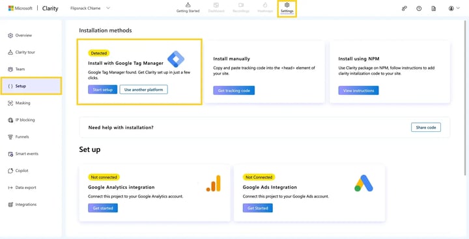Screen dimensions: 469x239
Task: Click View instructions for NPM install
Action: [358, 90]
